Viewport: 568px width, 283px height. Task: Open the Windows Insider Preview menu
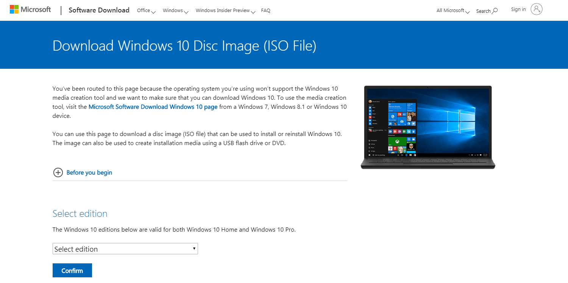click(x=225, y=11)
